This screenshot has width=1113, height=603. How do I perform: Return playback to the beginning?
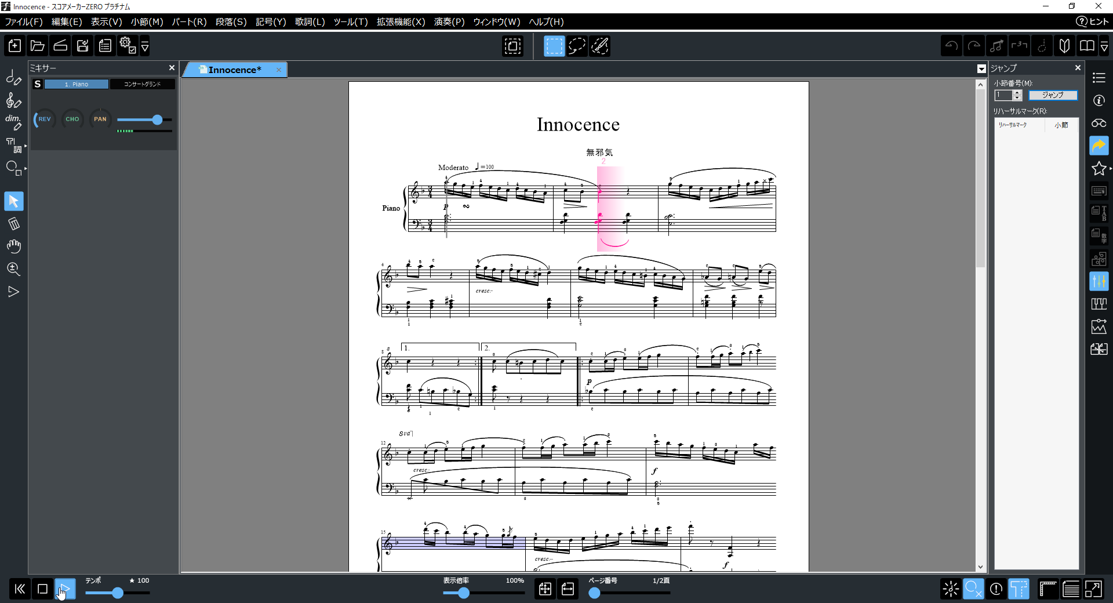pyautogui.click(x=20, y=589)
